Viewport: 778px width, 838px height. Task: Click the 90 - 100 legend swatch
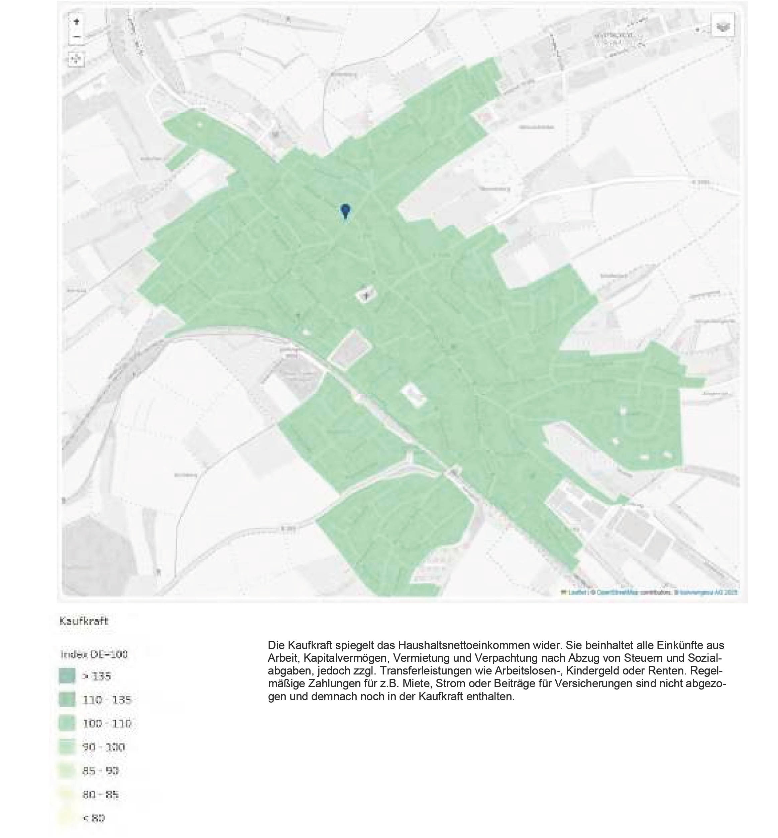67,747
